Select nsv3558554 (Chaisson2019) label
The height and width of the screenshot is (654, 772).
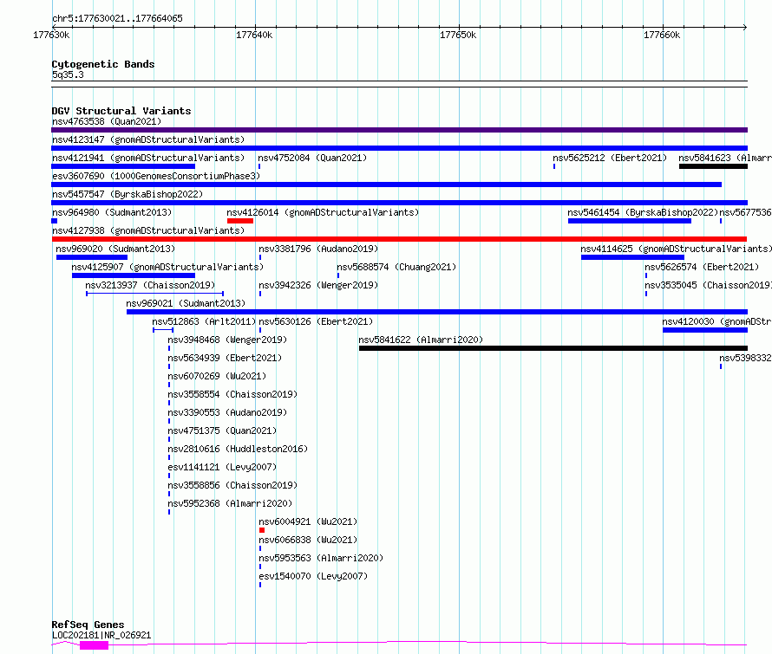pyautogui.click(x=232, y=394)
